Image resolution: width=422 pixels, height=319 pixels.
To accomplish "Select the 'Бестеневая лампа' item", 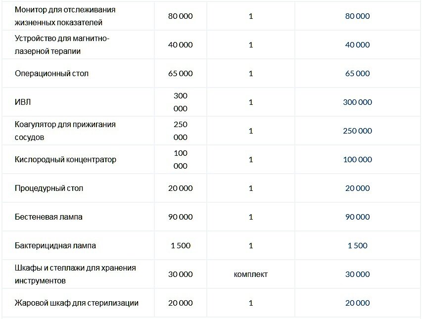I will coord(48,217).
